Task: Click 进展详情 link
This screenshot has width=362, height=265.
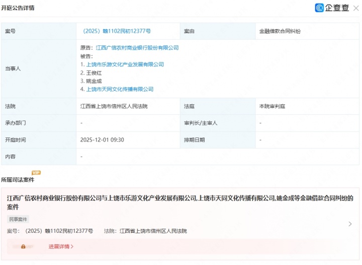Action: [61, 246]
